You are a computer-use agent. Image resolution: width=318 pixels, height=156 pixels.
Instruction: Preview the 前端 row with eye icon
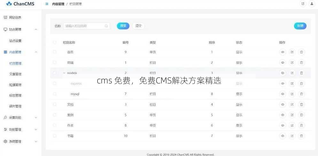click(283, 62)
